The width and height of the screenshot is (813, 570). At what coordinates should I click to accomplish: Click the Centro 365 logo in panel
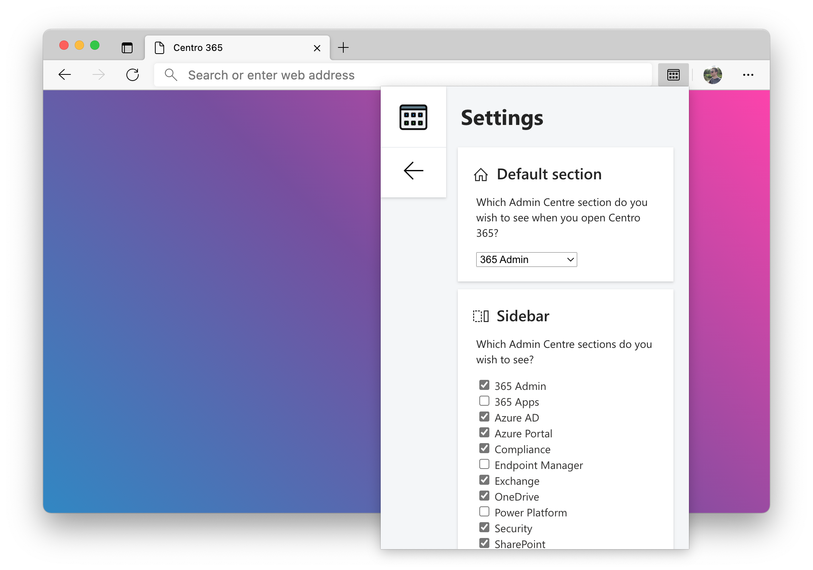coord(413,117)
